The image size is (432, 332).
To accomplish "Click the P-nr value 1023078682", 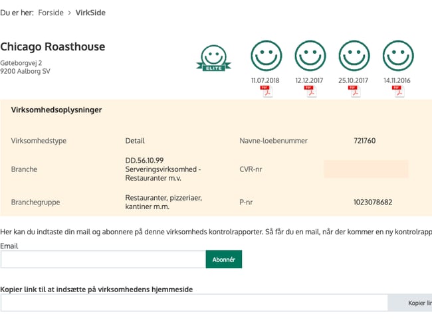I will point(373,202).
